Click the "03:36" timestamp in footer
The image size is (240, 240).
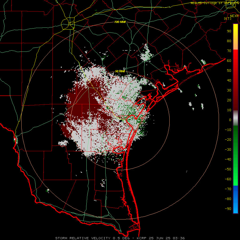(x=179, y=238)
